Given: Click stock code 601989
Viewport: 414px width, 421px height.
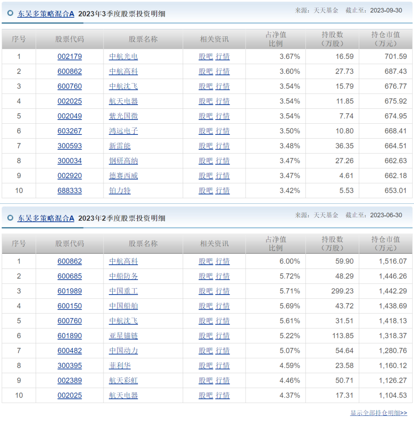Looking at the screenshot, I should (x=70, y=291).
